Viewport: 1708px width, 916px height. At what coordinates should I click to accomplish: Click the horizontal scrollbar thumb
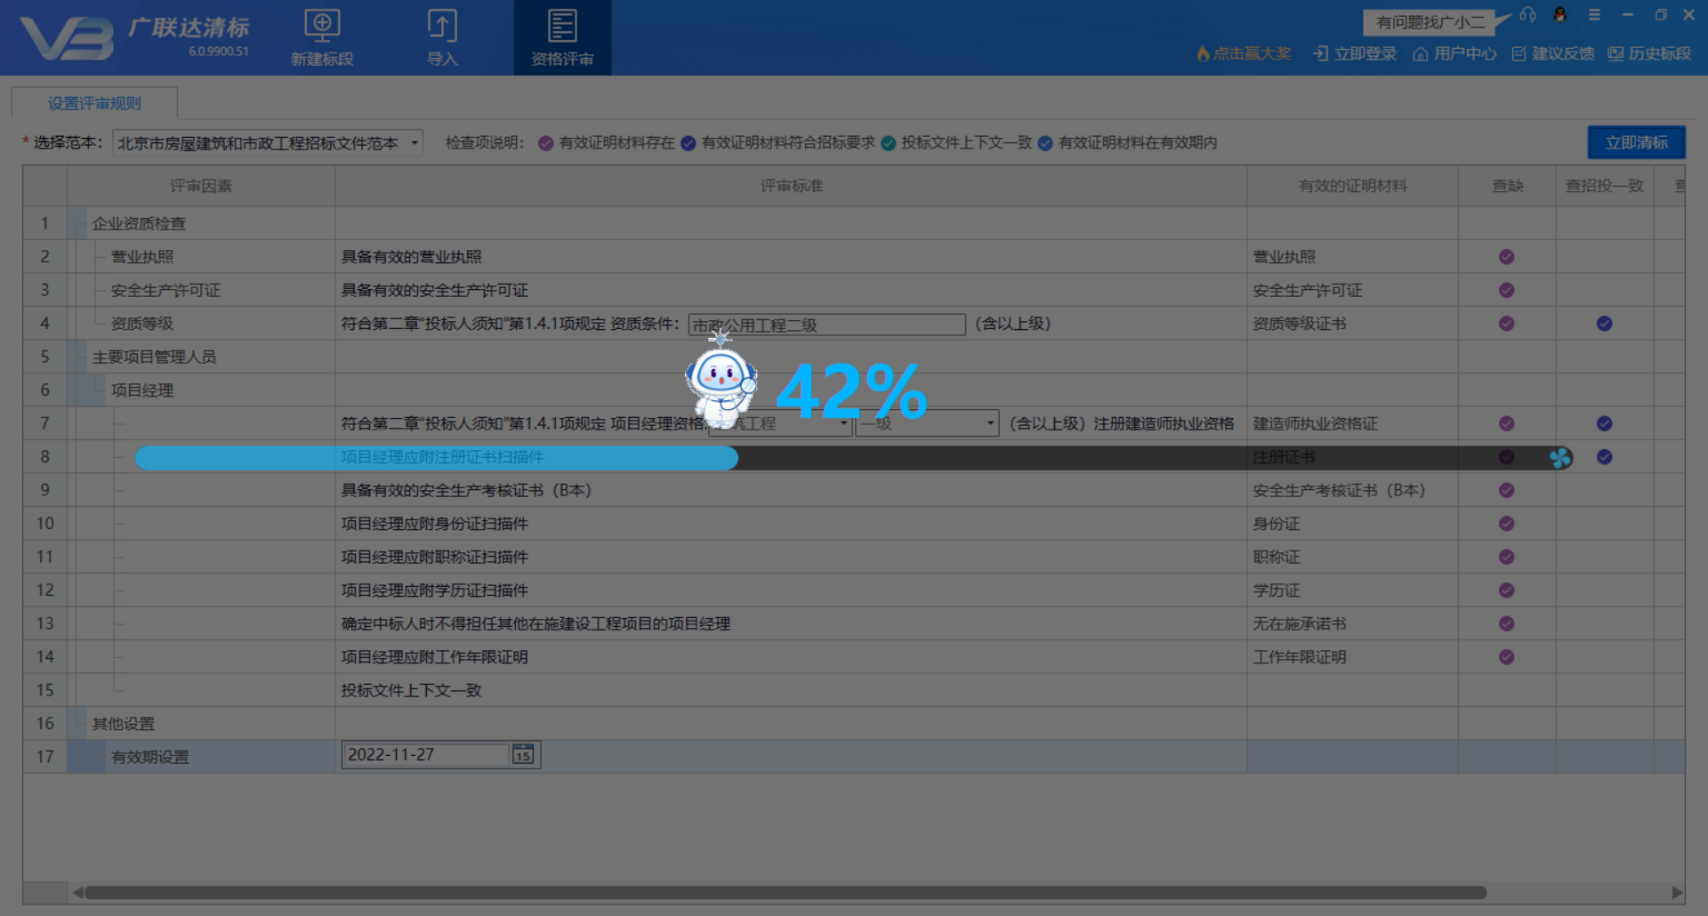[x=785, y=892]
